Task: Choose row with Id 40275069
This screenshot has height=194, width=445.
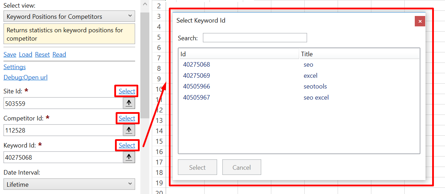Action: tap(299, 76)
